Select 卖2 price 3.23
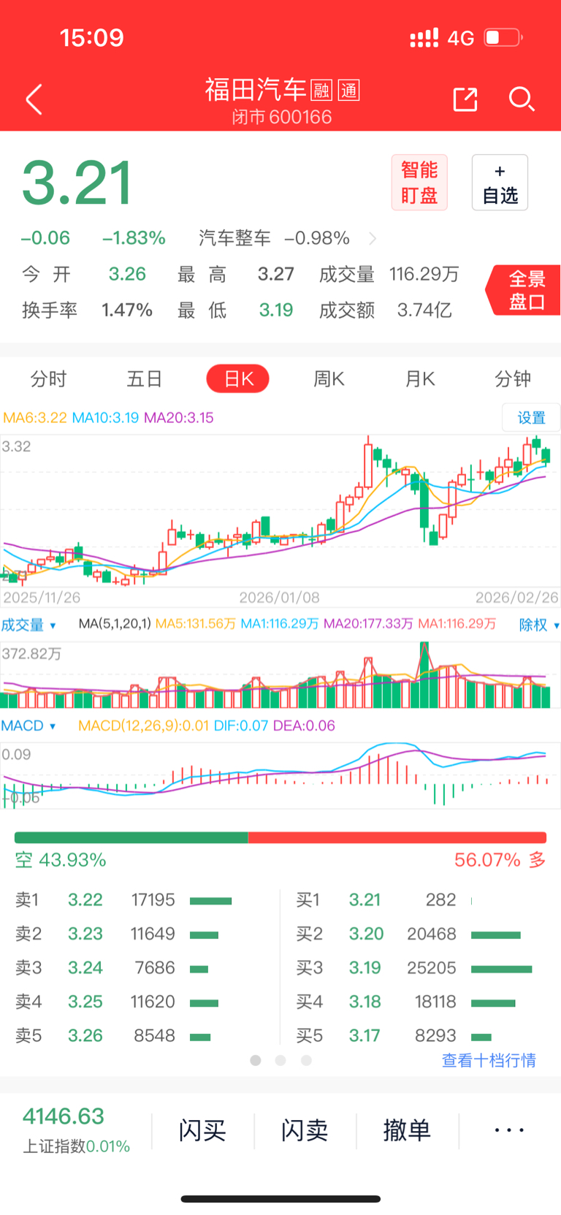The width and height of the screenshot is (561, 1215). pos(85,934)
